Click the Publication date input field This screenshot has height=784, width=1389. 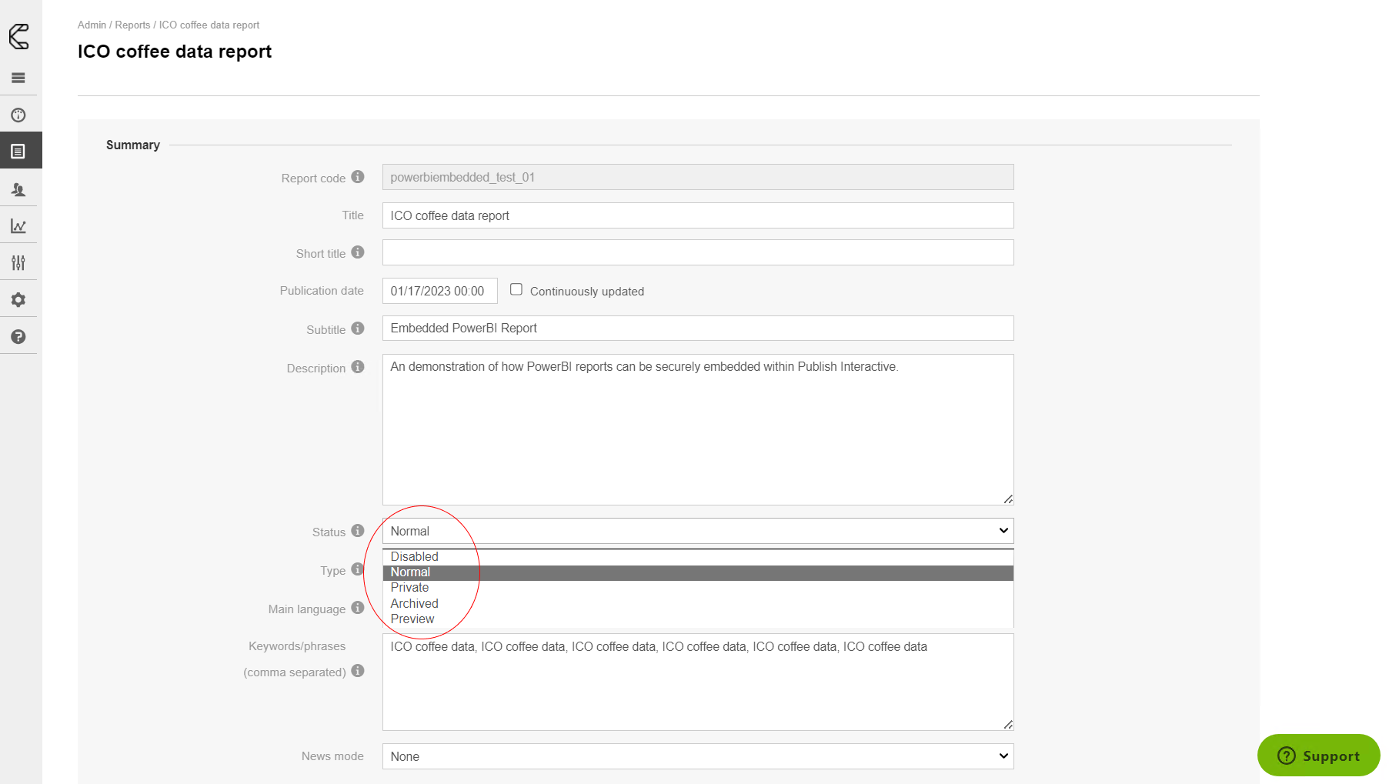click(439, 291)
